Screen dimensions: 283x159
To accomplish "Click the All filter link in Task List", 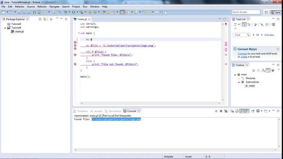I will coord(257,35).
